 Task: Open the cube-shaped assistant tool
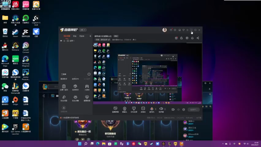point(75,87)
